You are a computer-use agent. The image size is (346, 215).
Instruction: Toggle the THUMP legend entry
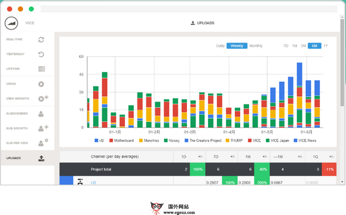point(234,140)
